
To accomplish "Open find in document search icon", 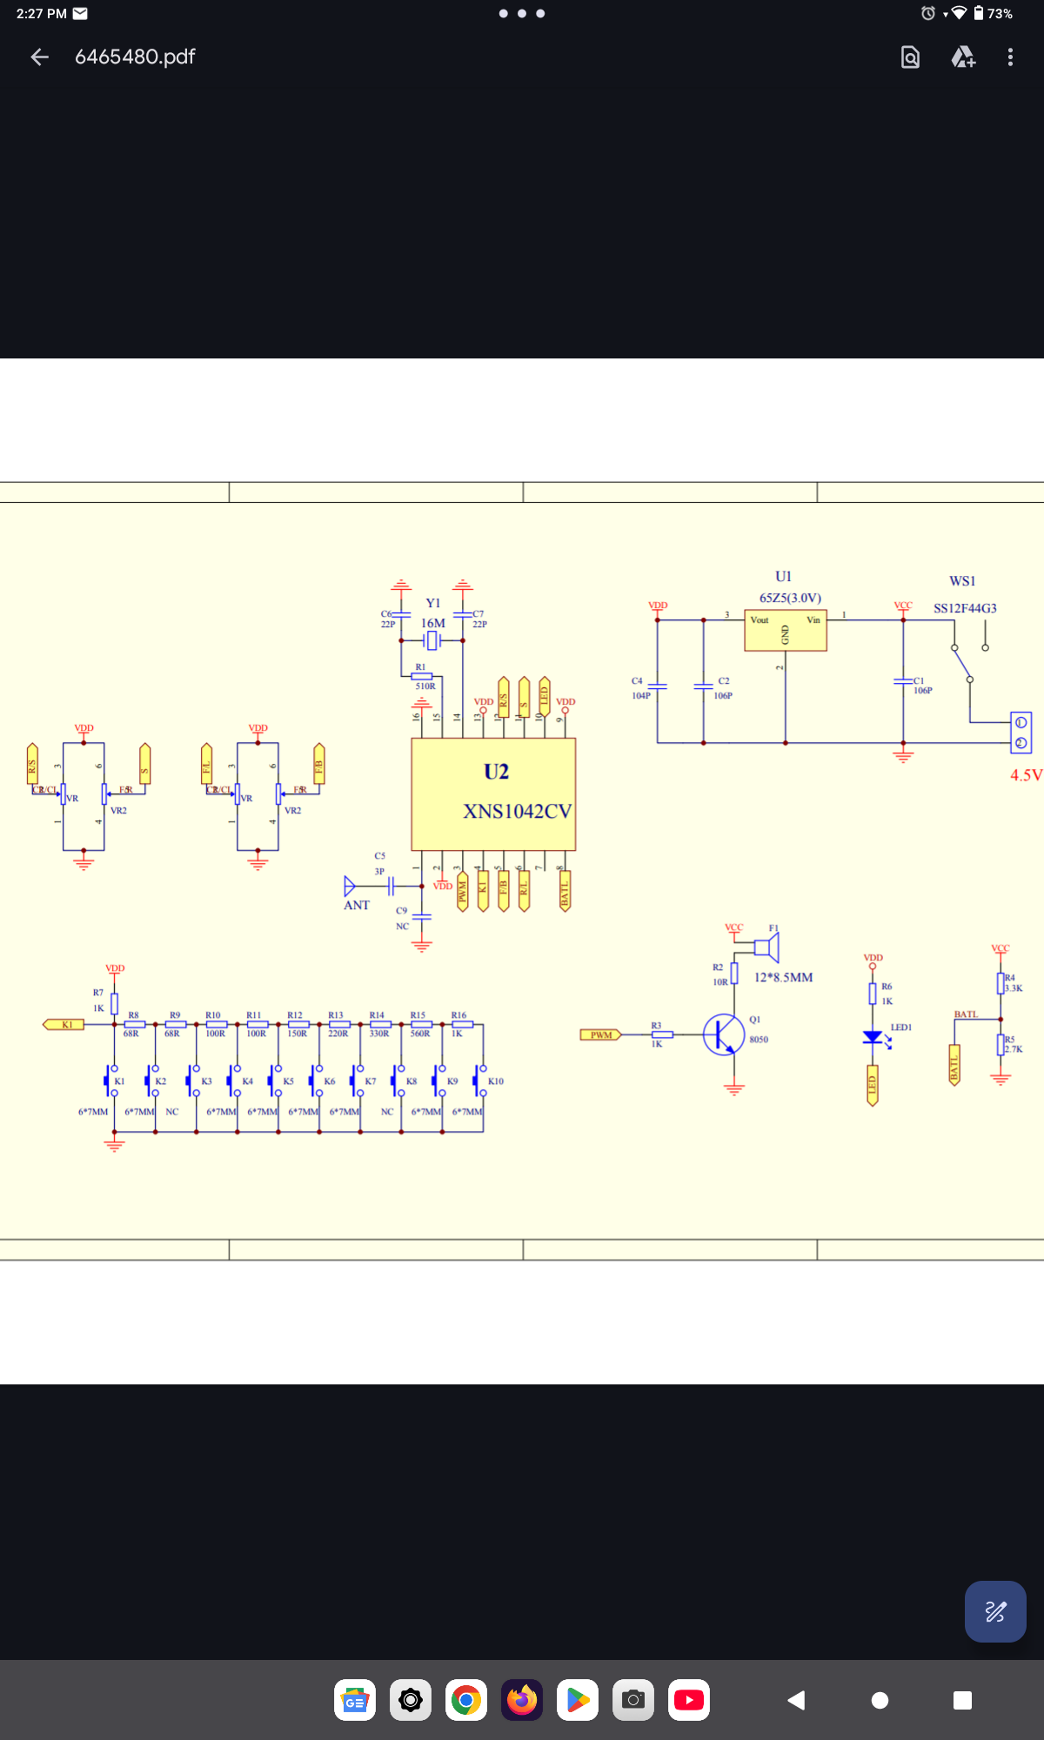I will coord(910,57).
